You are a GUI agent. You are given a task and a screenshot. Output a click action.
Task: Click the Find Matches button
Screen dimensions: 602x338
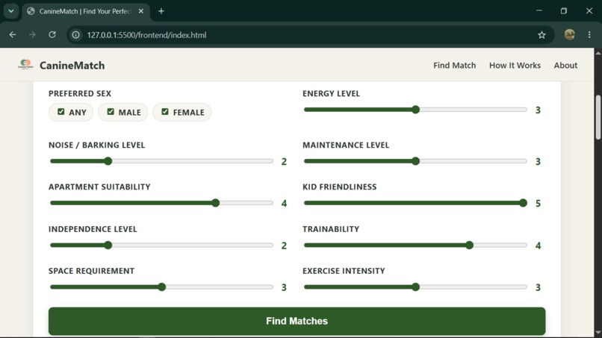click(x=297, y=321)
